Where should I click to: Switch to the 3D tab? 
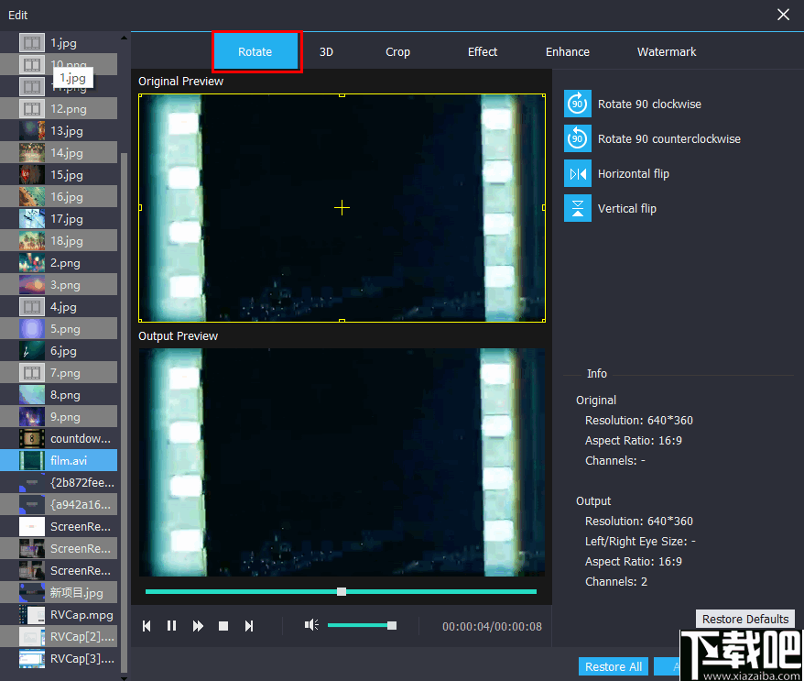coord(326,51)
